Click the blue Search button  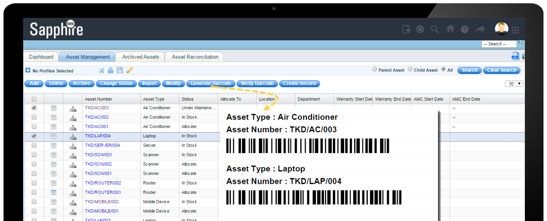(470, 70)
